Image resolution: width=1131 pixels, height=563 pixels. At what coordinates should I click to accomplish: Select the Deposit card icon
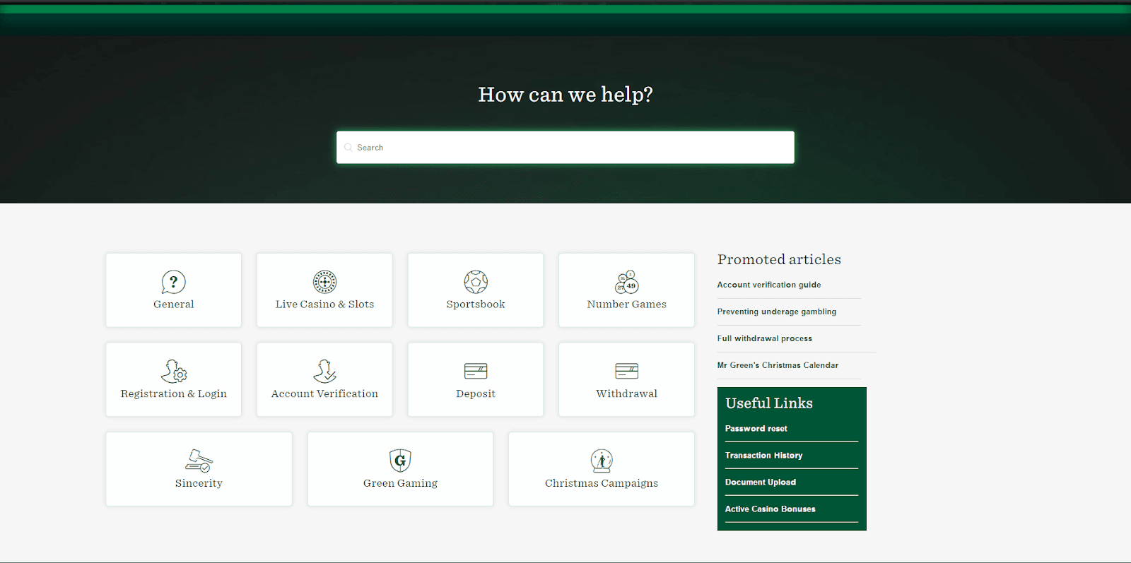tap(476, 371)
